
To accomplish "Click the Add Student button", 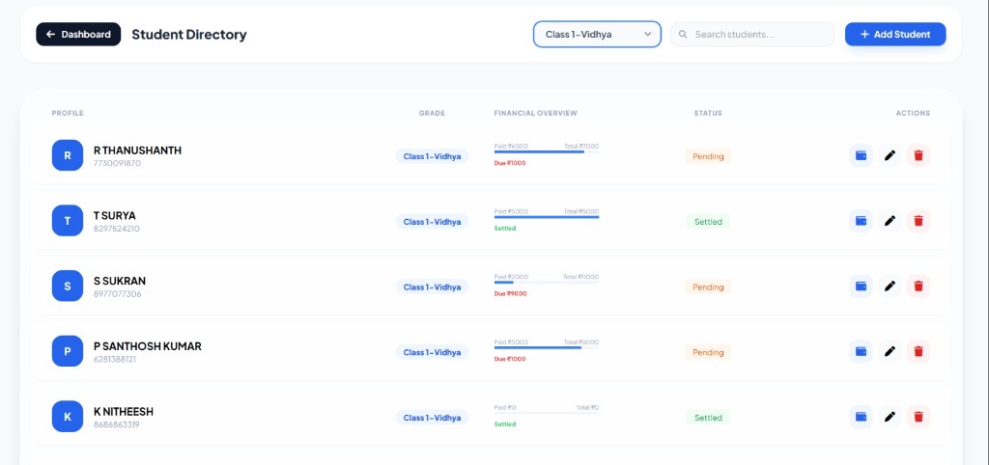I will [x=895, y=34].
